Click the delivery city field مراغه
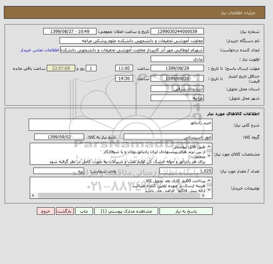The image size is (273, 264). click(x=177, y=98)
